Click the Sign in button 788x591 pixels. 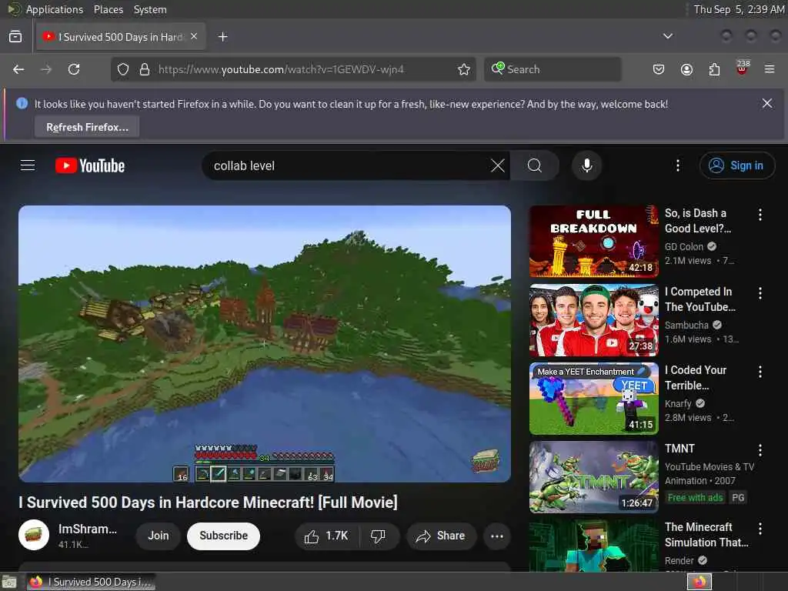tap(736, 165)
